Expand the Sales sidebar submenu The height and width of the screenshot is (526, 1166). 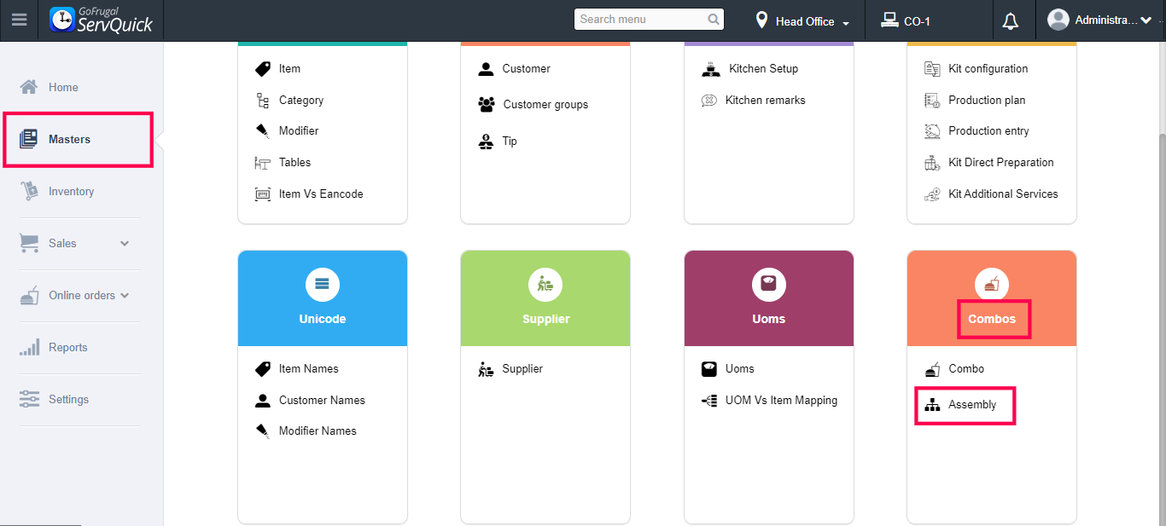pos(125,244)
